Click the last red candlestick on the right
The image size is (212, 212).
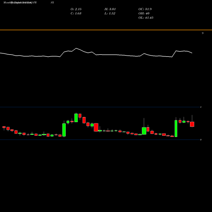click(x=192, y=124)
